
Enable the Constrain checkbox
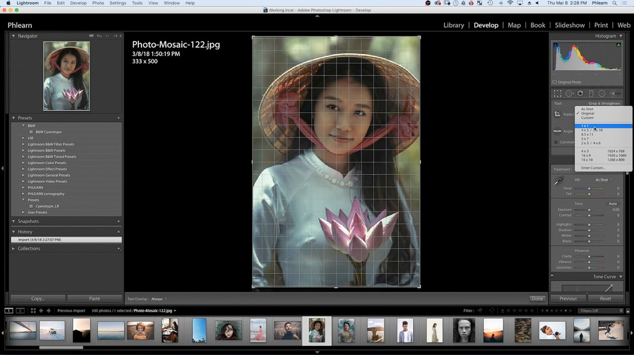(555, 142)
